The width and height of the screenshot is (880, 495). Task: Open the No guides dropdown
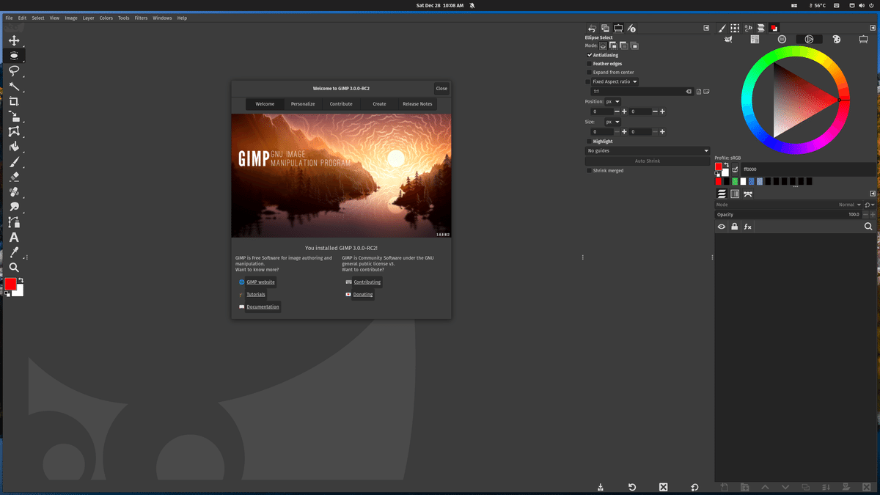click(x=648, y=150)
